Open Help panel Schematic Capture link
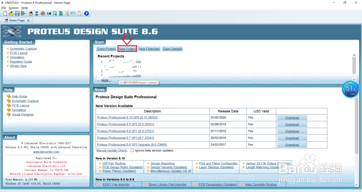 click(25, 101)
